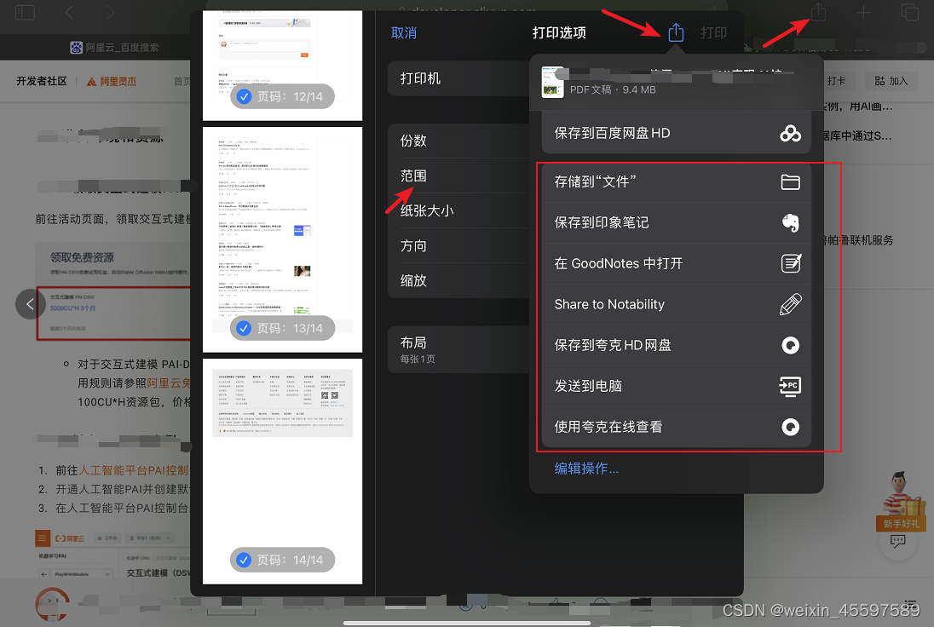Choose 使用夸克在线查看 from share options
The image size is (934, 627).
[676, 427]
